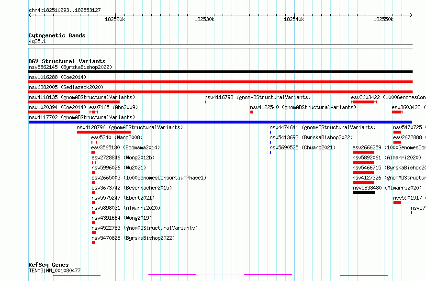
Task: Click nsv4122540 gnomAD variant label
Action: tap(303, 107)
